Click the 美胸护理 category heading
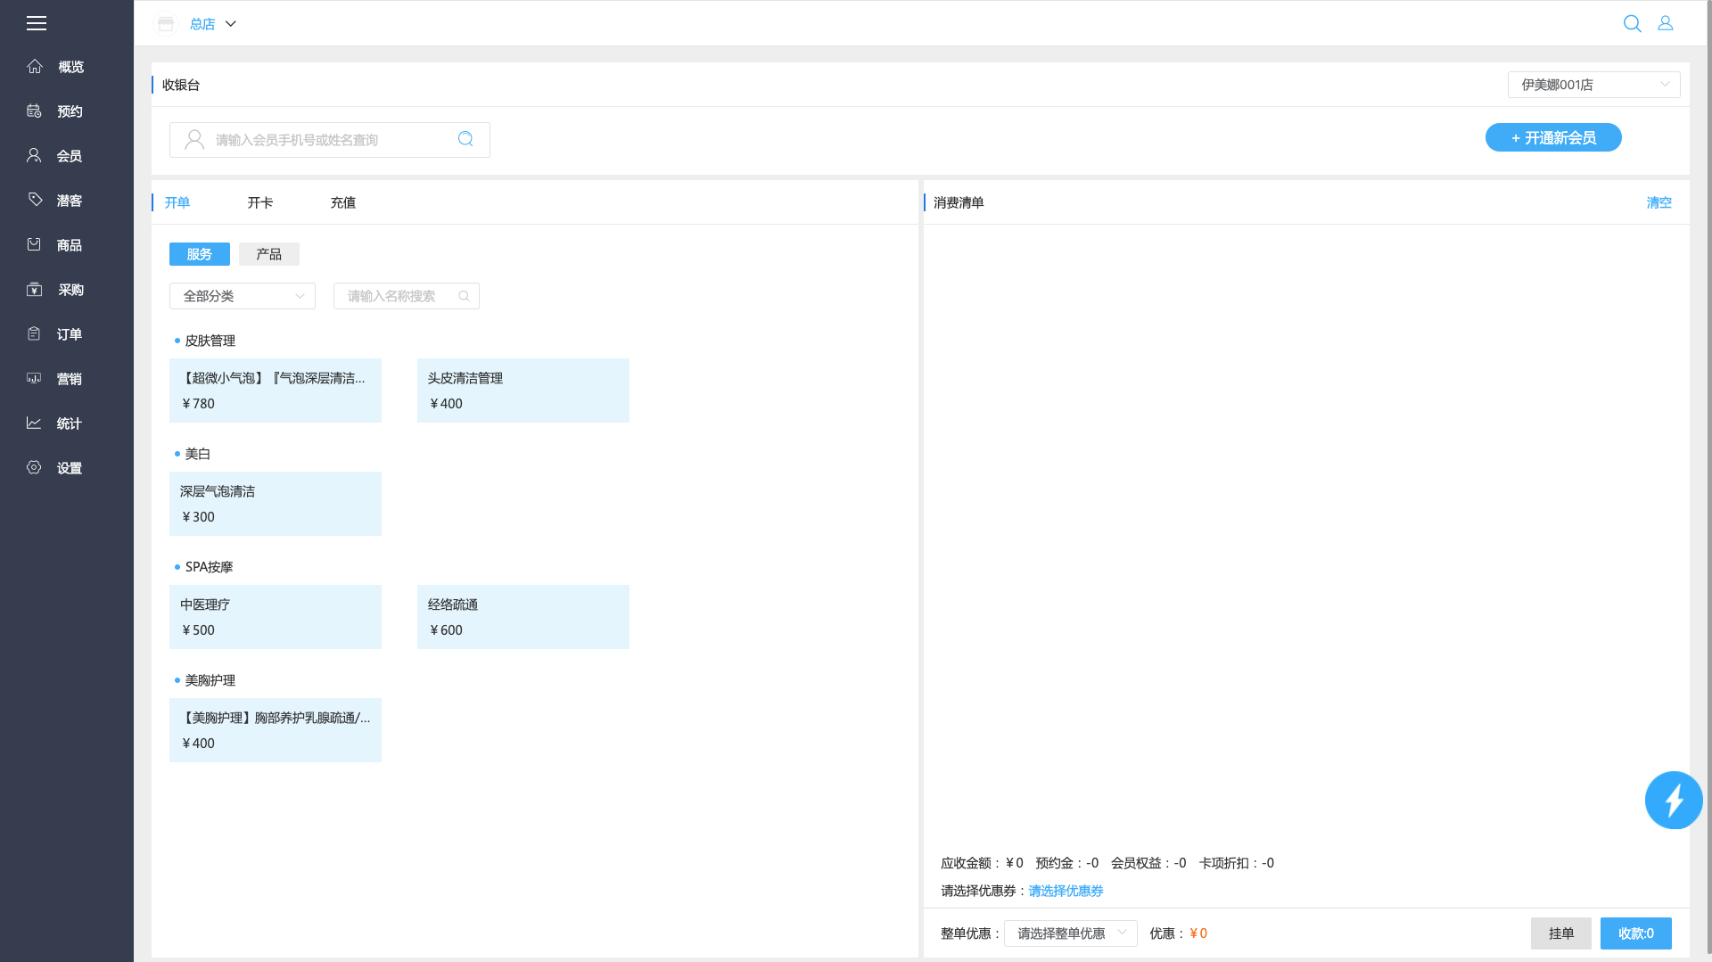This screenshot has height=962, width=1712. coord(210,680)
